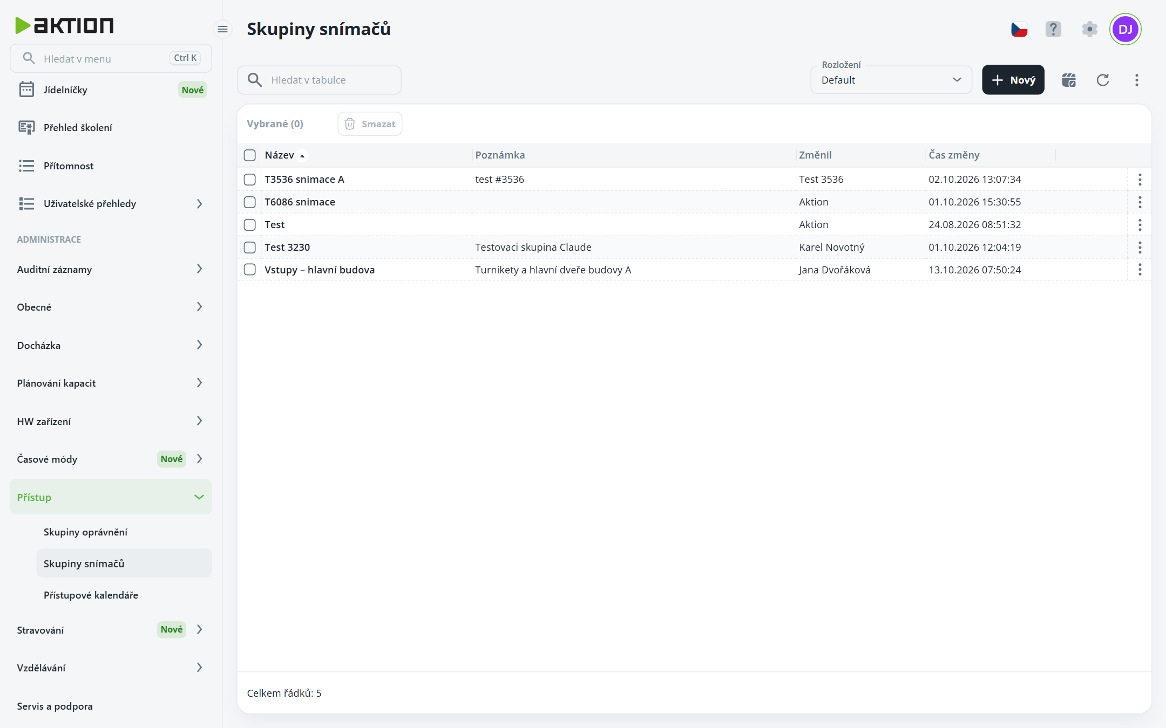The height and width of the screenshot is (728, 1166).
Task: Expand Uživatelské přehledy submenu
Action: [111, 204]
